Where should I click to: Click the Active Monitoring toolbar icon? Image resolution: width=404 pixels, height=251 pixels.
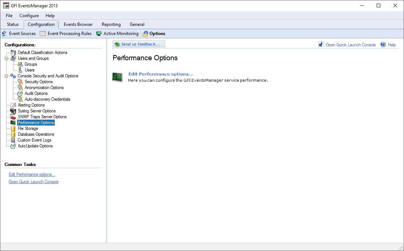[x=99, y=34]
